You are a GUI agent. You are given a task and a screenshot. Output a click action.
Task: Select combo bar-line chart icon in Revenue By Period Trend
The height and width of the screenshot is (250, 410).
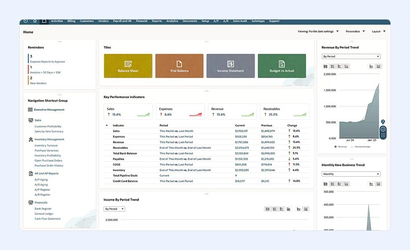pos(378,66)
